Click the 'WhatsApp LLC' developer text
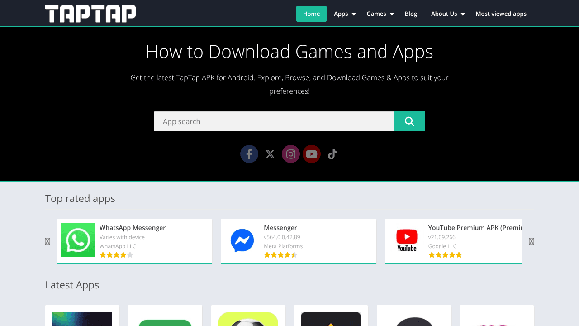This screenshot has height=326, width=579. 118,246
